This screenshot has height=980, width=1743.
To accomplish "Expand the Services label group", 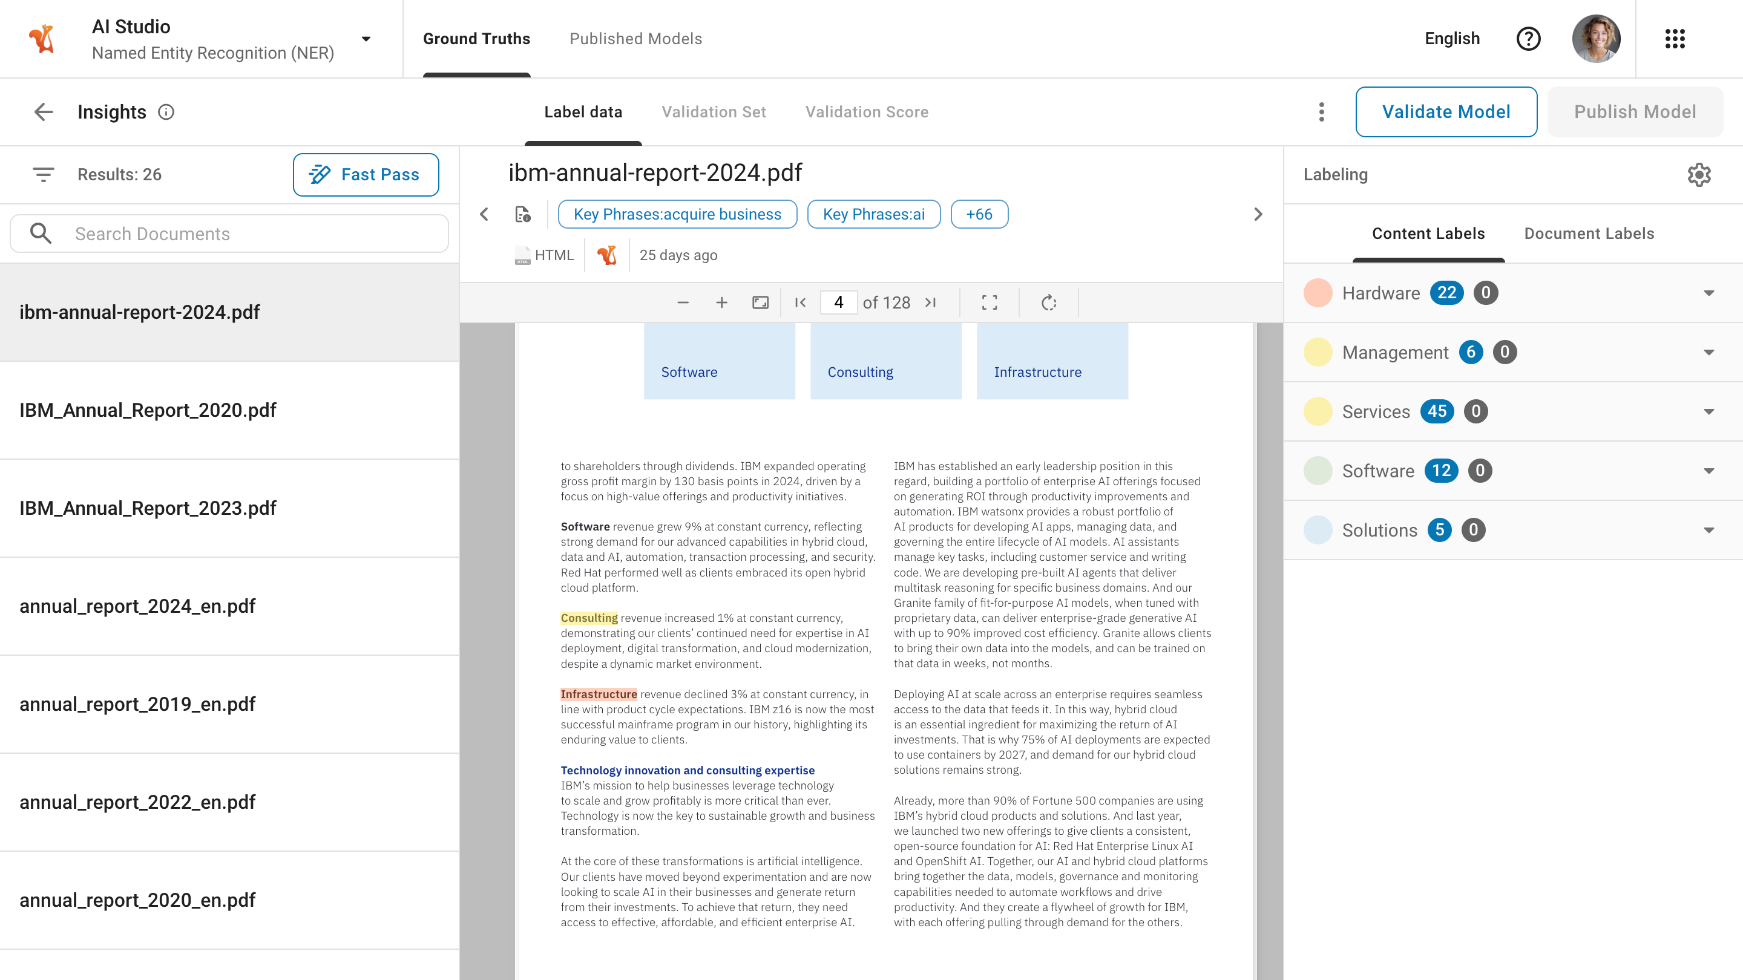I will pyautogui.click(x=1709, y=411).
